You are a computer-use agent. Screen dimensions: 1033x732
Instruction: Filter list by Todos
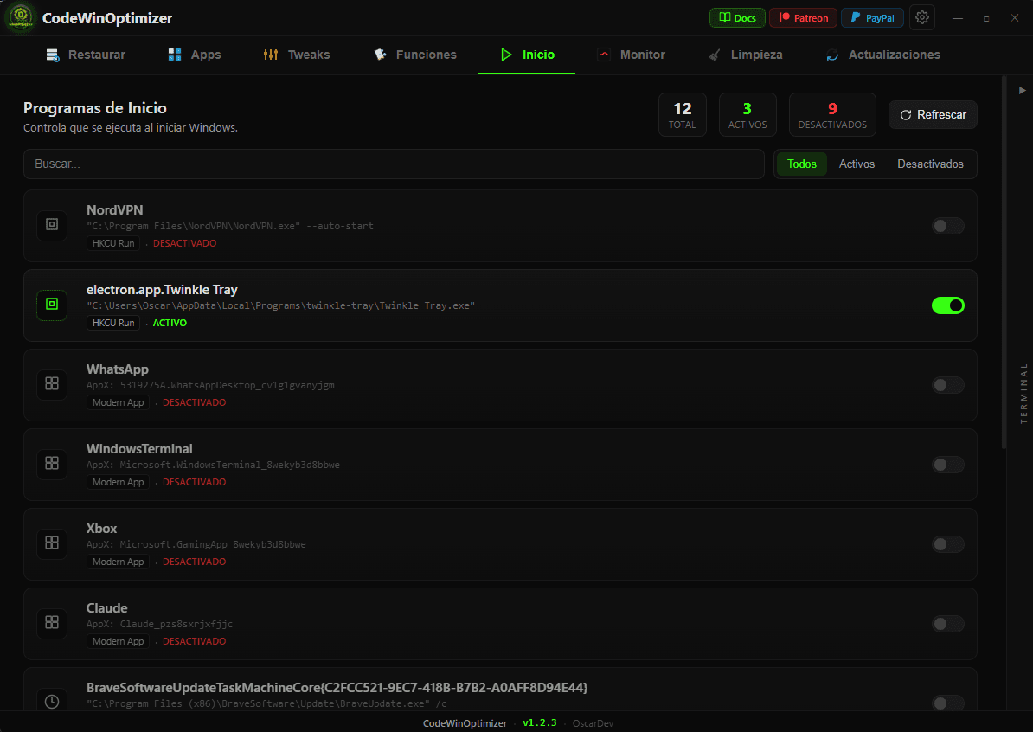coord(802,164)
